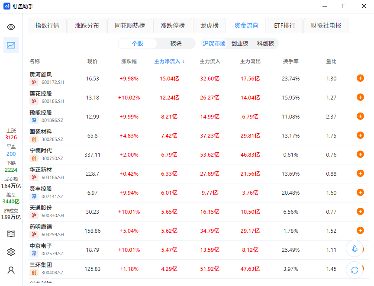Add 宁德时代 with orange plus icon
The width and height of the screenshot is (374, 286).
pyautogui.click(x=360, y=154)
